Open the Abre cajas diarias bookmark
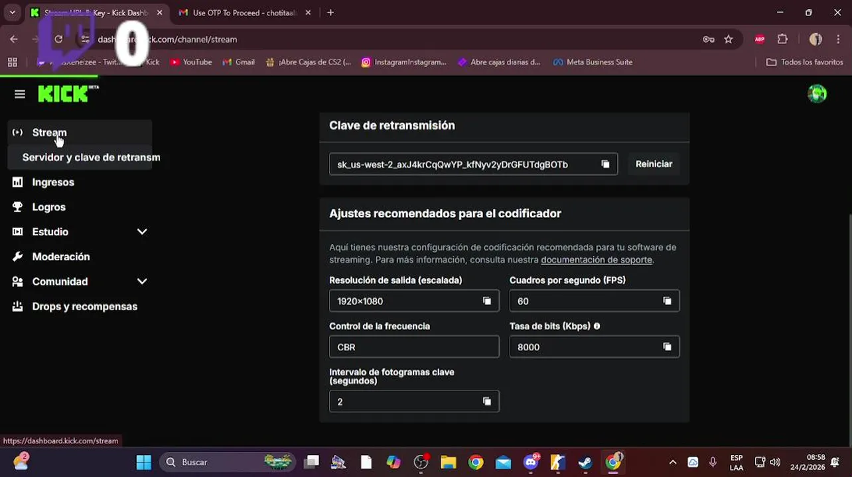Screen dimensions: 852x477 click(499, 62)
